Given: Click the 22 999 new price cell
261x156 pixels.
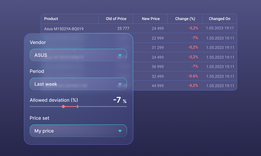Looking at the screenshot, I should coord(157,38).
